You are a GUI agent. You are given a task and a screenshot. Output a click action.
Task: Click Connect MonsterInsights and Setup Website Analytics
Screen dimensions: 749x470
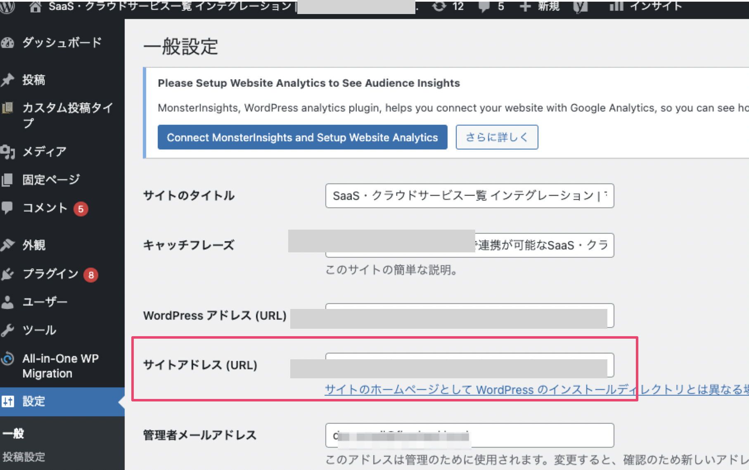[x=302, y=137]
